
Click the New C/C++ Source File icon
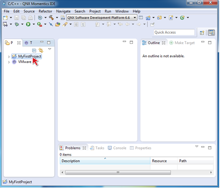point(171,18)
